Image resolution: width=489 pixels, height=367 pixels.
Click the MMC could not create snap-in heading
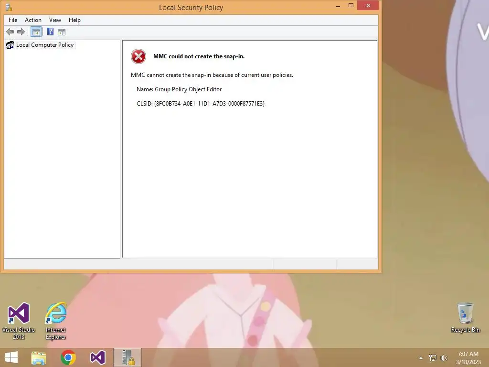pos(199,56)
